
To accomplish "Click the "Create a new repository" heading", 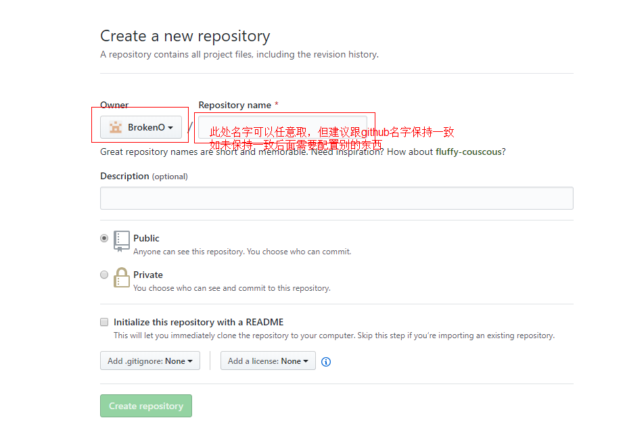I will pyautogui.click(x=185, y=36).
